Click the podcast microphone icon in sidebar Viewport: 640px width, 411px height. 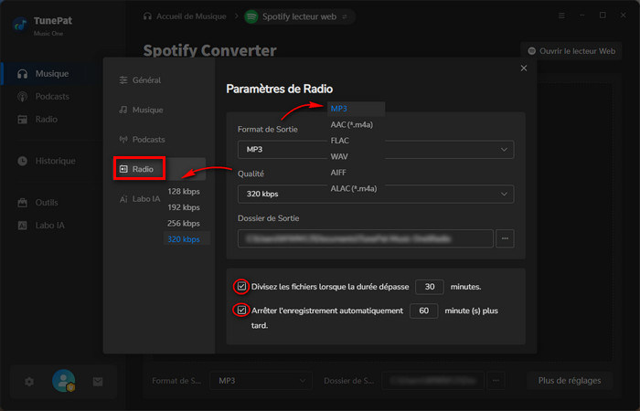[23, 97]
